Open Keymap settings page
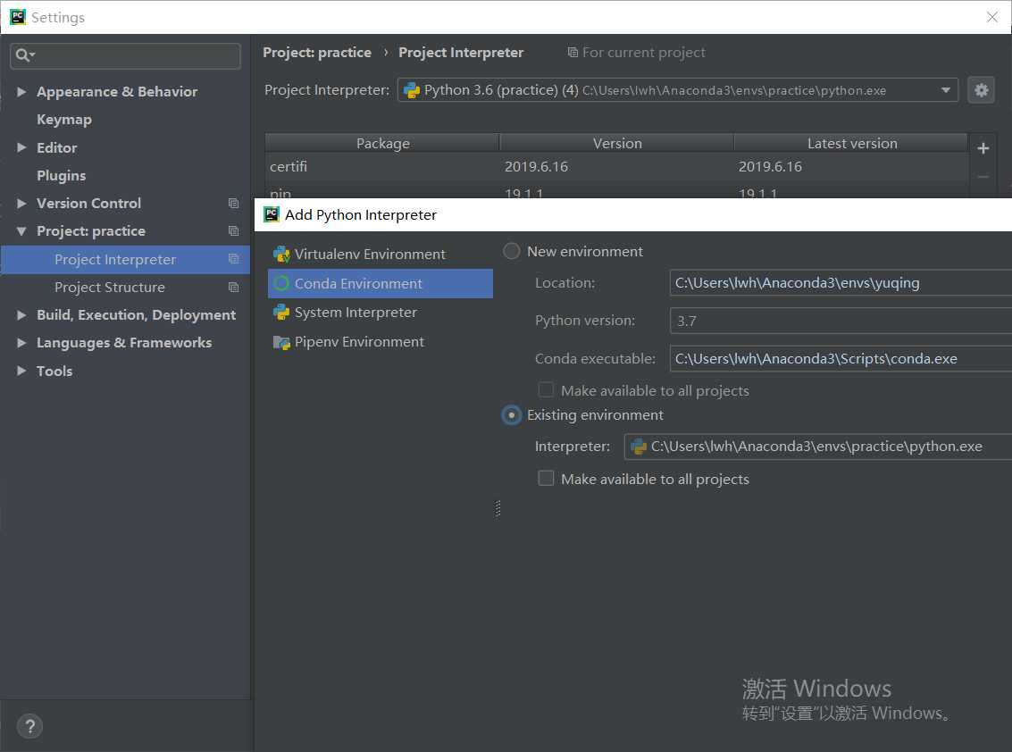 coord(64,120)
